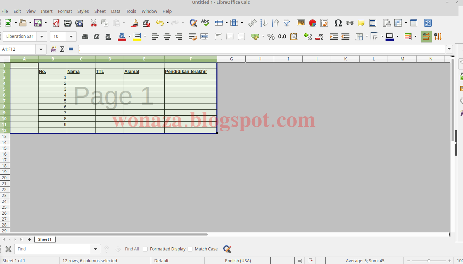
Task: Click Find All in the search toolbar
Action: point(132,249)
